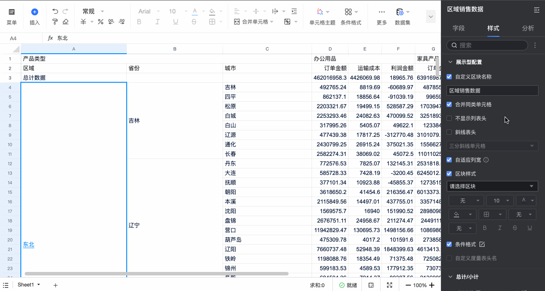Uncheck 区块样式
545x291 pixels.
point(449,174)
